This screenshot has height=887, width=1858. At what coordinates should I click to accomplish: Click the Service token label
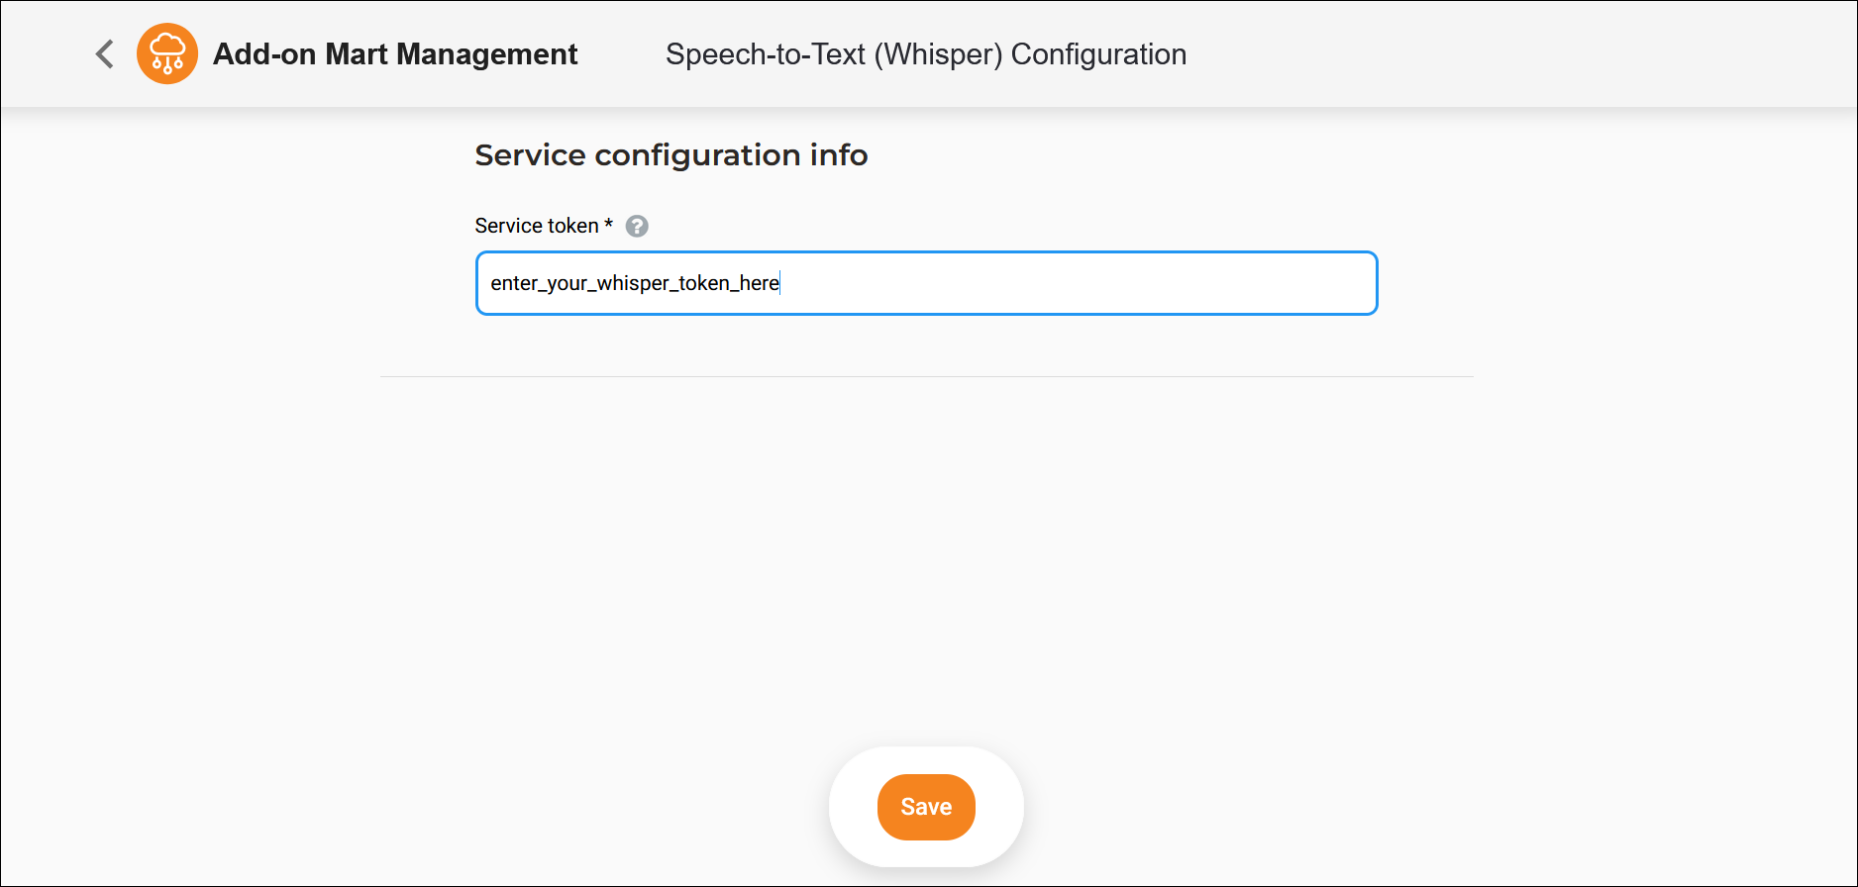tap(544, 226)
